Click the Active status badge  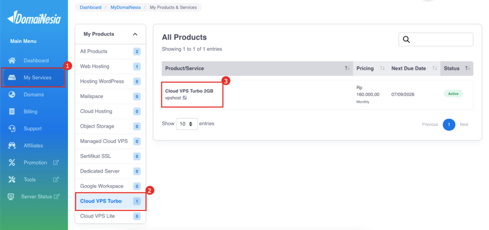pyautogui.click(x=453, y=94)
